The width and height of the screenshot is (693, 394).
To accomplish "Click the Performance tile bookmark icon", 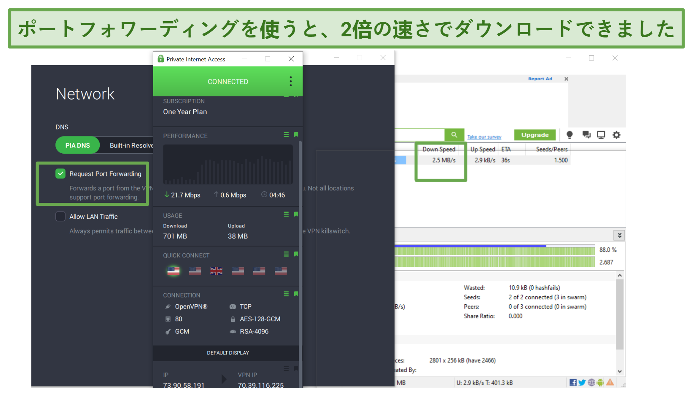I will point(296,135).
